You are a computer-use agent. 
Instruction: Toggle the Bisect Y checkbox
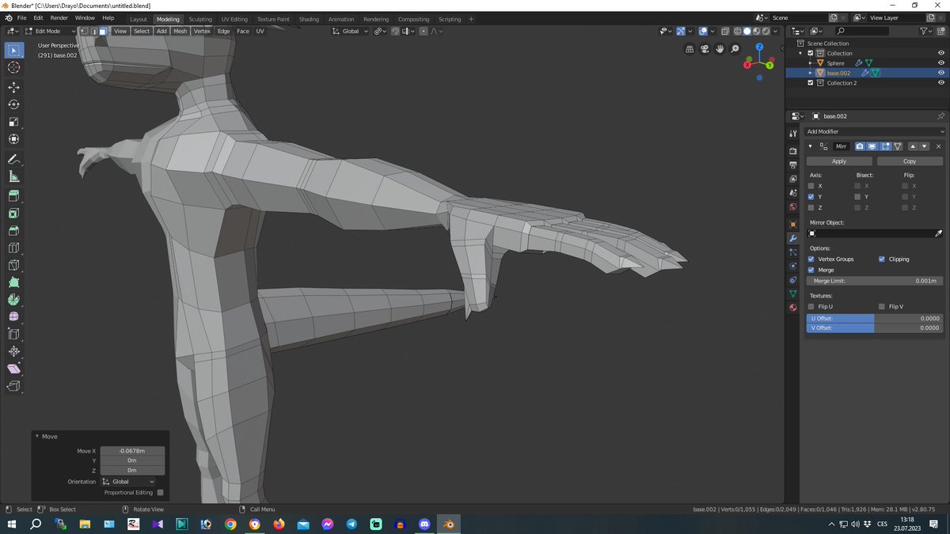[857, 196]
